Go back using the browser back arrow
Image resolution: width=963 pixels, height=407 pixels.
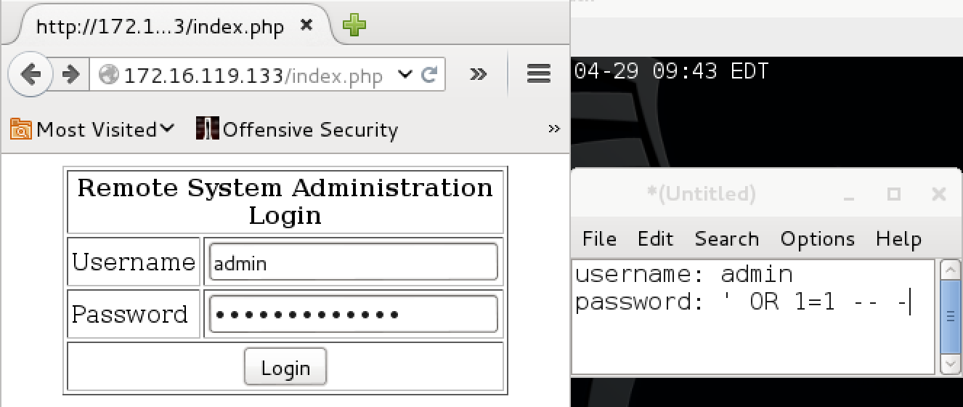pyautogui.click(x=30, y=74)
